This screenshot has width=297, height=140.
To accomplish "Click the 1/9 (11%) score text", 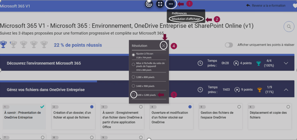I will 269,90.
